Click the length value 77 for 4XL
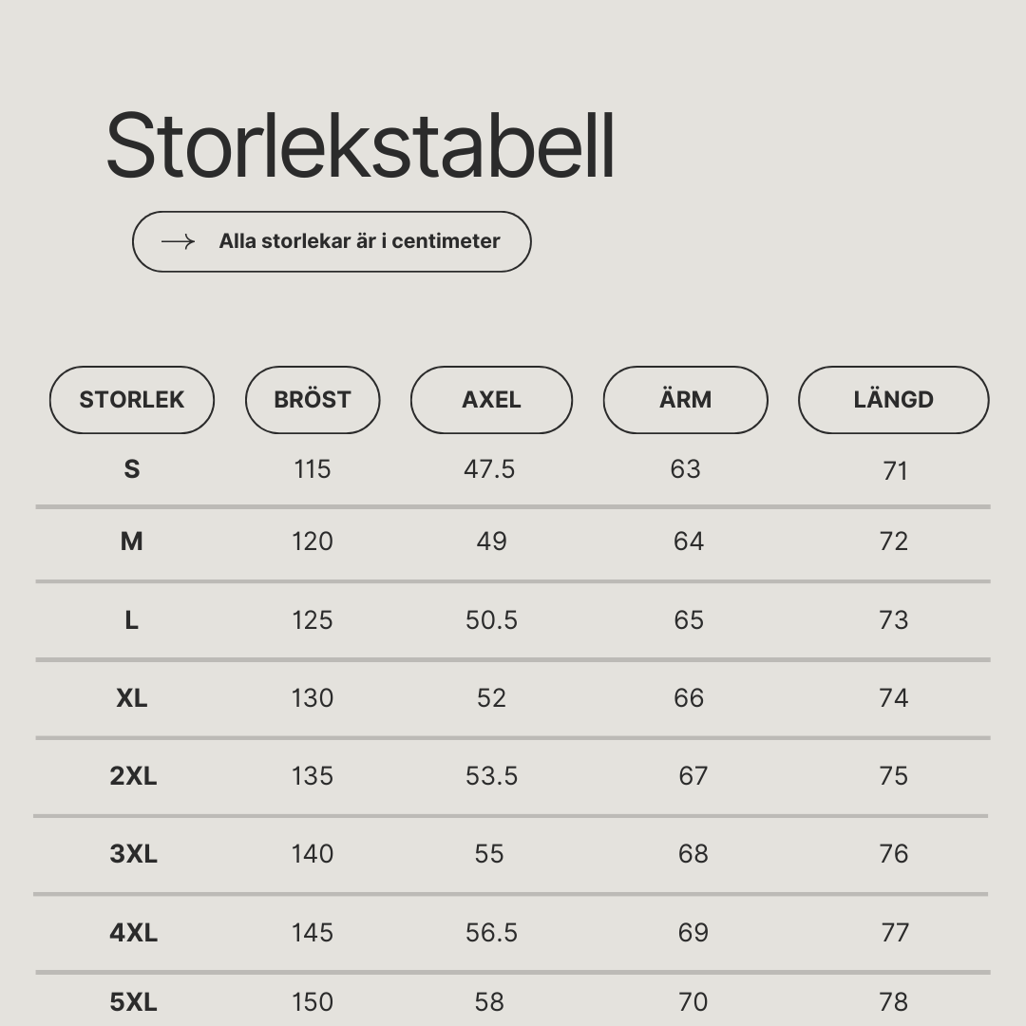The image size is (1026, 1026). coord(895,933)
